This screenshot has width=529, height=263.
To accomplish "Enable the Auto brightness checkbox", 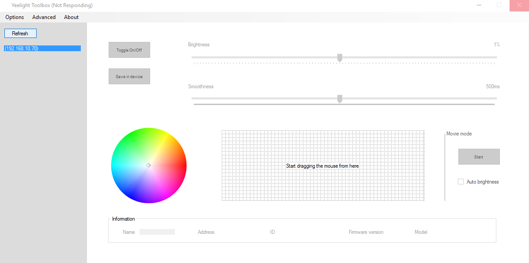I will pos(461,182).
